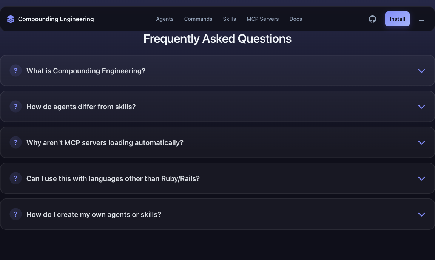Open the hamburger menu icon
The height and width of the screenshot is (260, 435).
pos(421,19)
